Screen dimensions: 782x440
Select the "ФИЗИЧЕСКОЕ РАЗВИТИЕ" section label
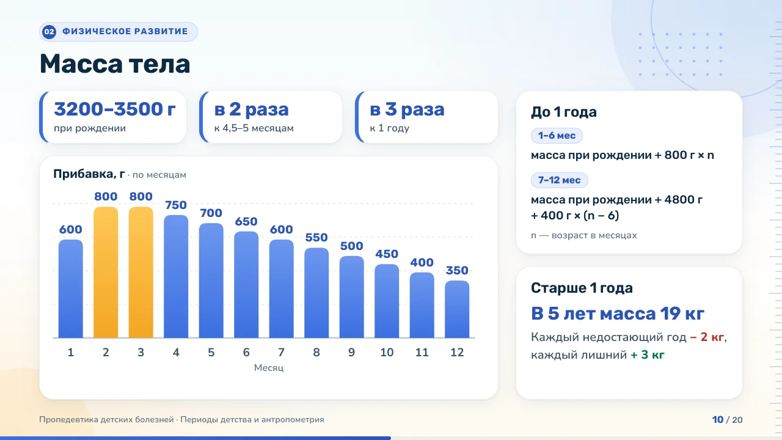click(x=125, y=32)
